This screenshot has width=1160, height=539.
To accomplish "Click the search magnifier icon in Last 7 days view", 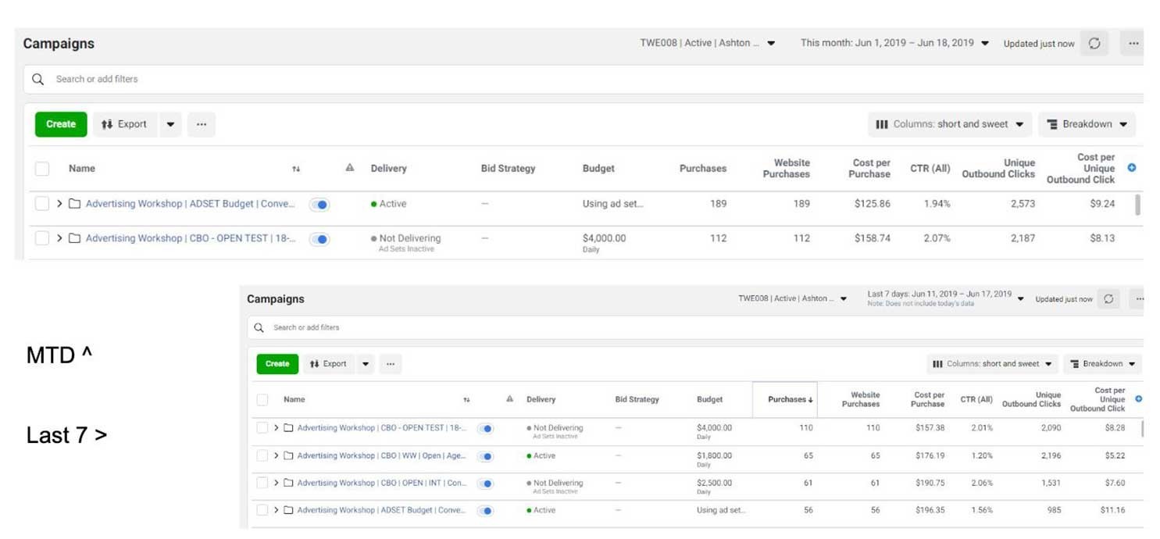I will [259, 327].
